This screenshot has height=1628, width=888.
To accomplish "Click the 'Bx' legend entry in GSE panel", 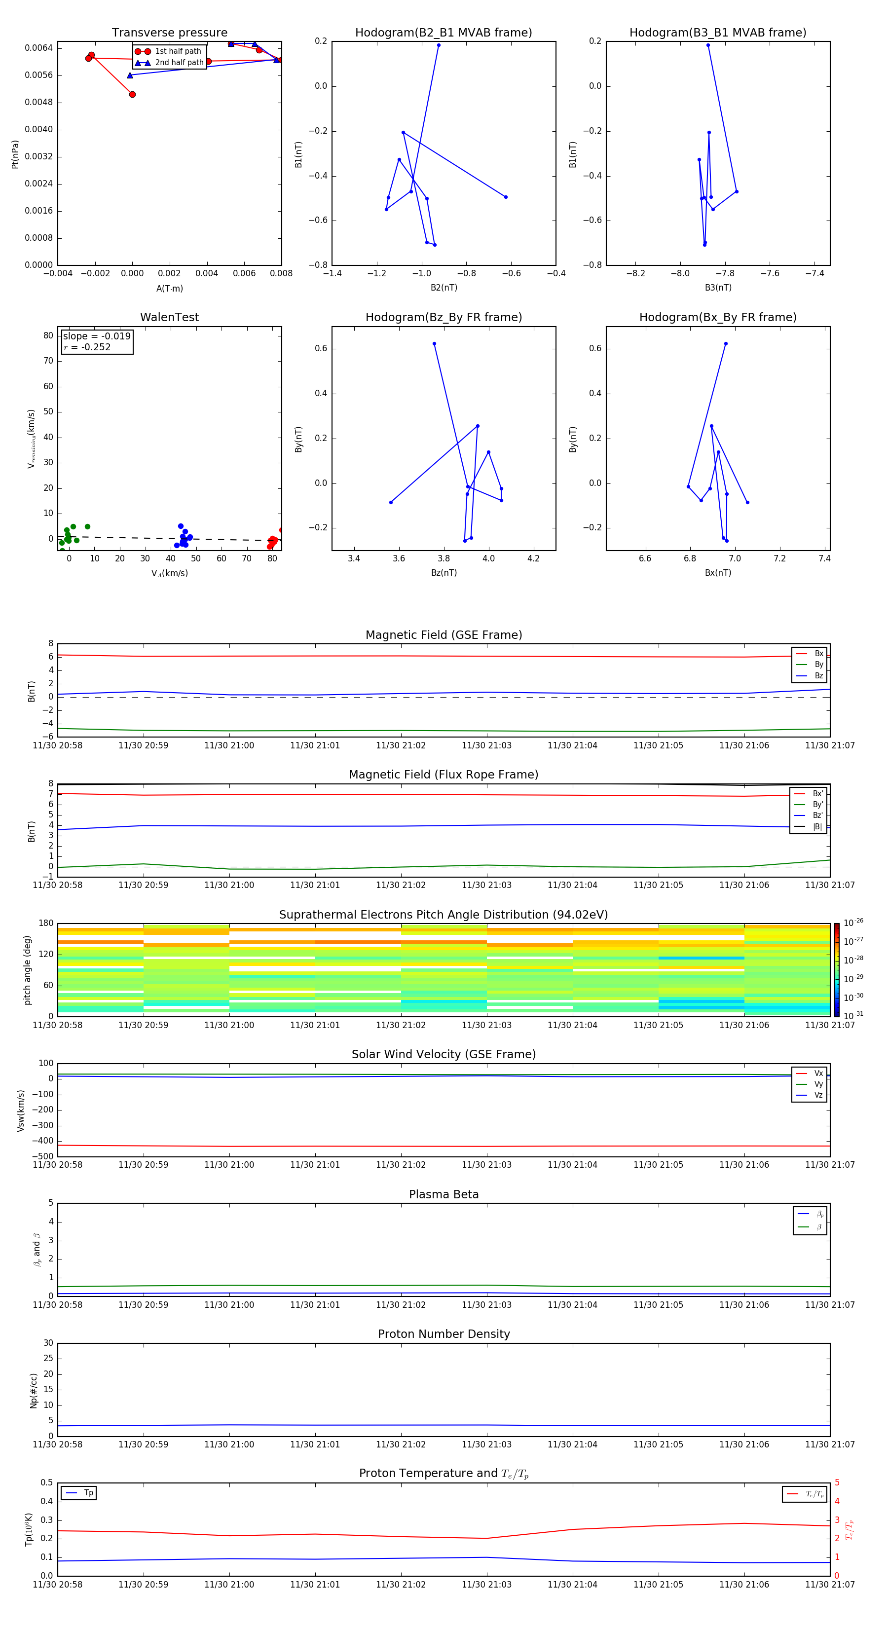I will [810, 654].
